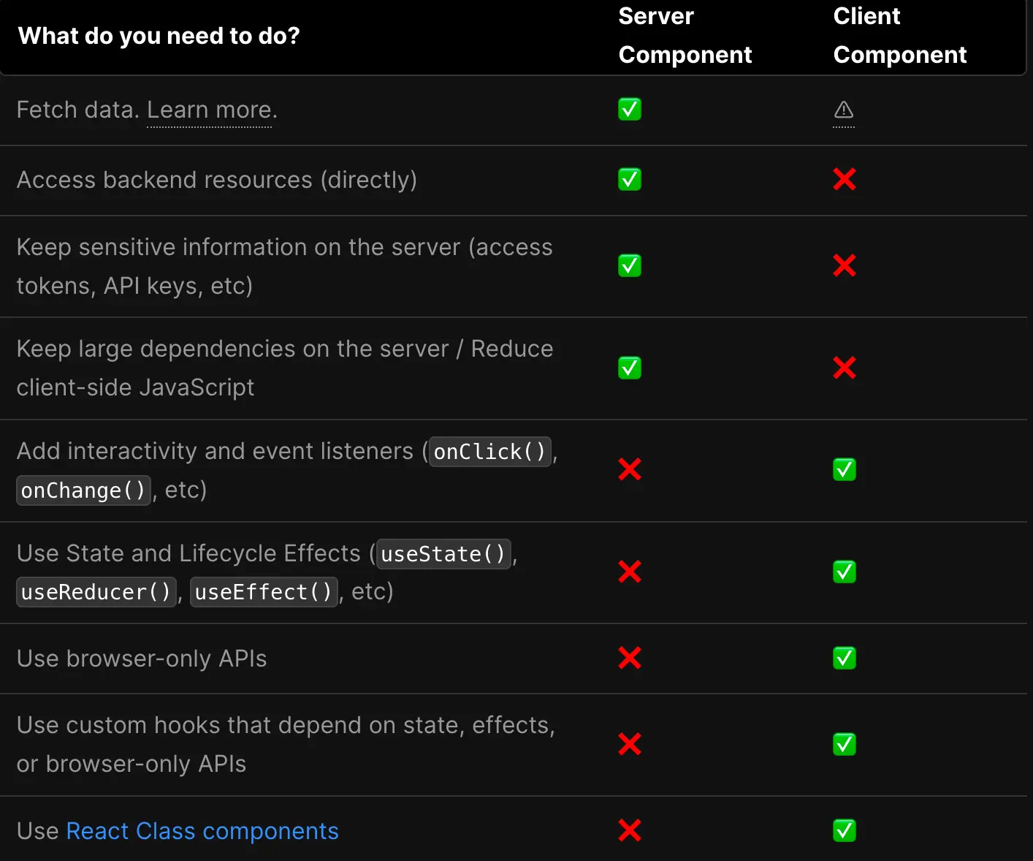Click the 'Add interactivity and event listeners' text
Viewport: 1033px width, 861px height.
216,451
